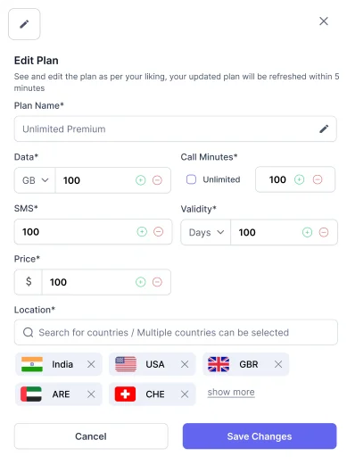Image resolution: width=347 pixels, height=473 pixels.
Task: Cancel editing the plan
Action: pyautogui.click(x=91, y=436)
